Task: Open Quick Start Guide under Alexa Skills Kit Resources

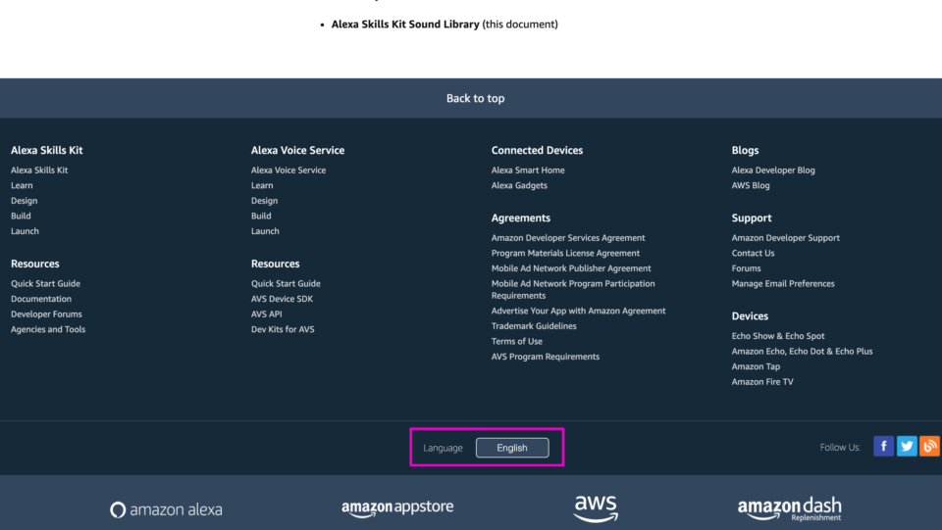Action: click(x=45, y=283)
